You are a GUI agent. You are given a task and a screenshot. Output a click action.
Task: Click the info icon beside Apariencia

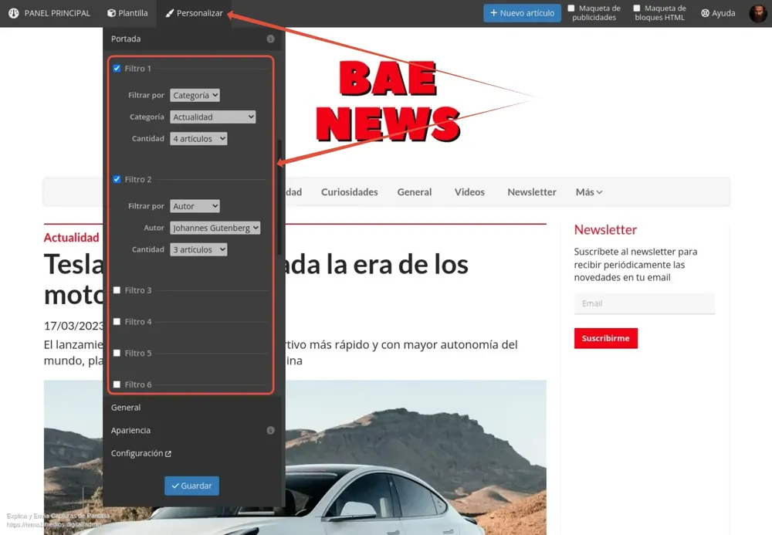[270, 431]
